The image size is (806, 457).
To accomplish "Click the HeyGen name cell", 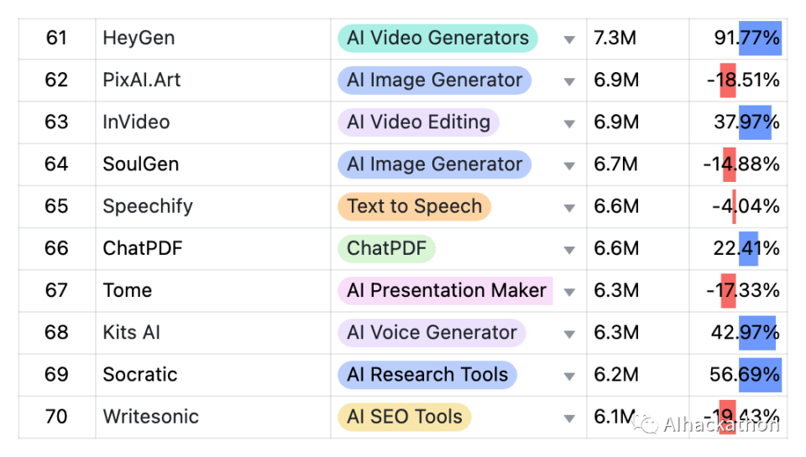I will click(139, 39).
